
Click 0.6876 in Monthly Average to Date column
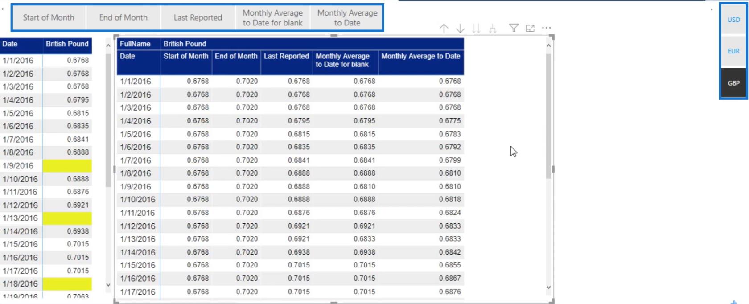[x=450, y=292]
